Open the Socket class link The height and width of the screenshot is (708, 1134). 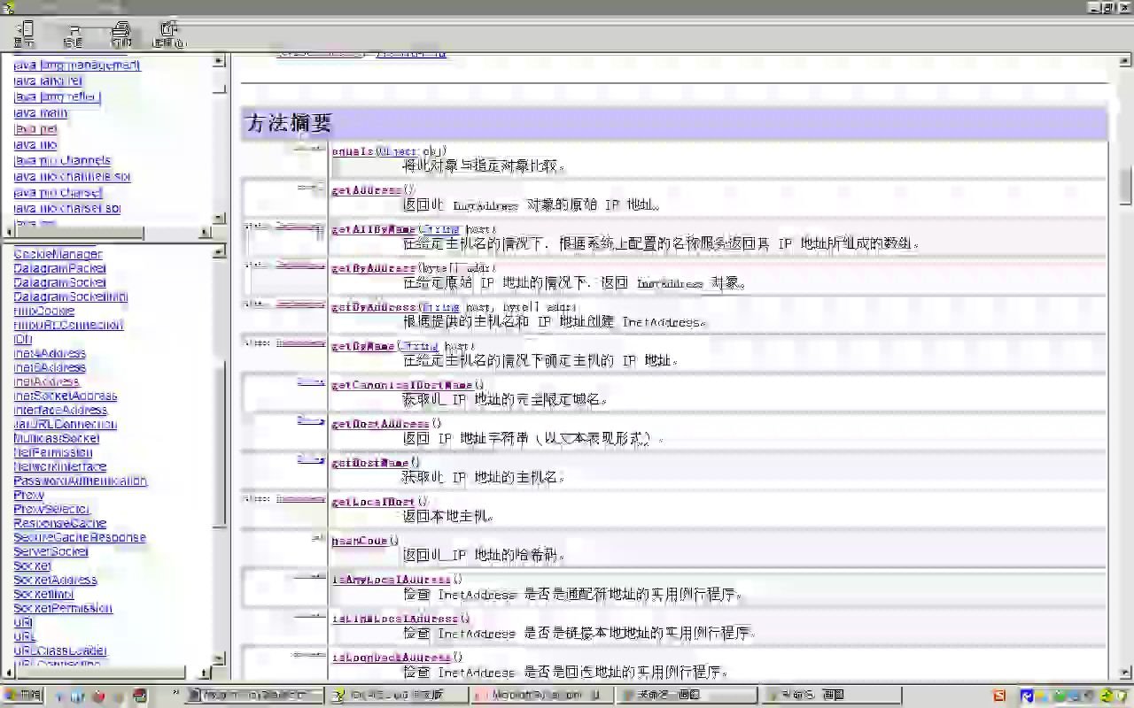click(x=33, y=566)
